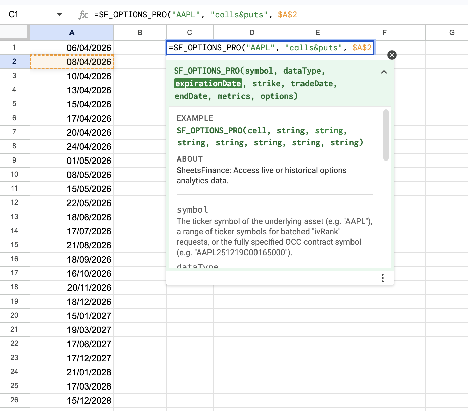
Task: Click cell containing 21/08/2026
Action: (x=72, y=245)
